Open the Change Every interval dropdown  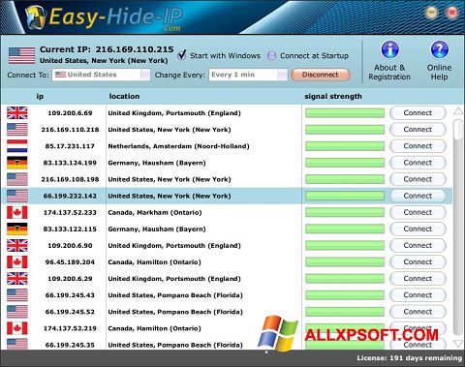tap(248, 75)
